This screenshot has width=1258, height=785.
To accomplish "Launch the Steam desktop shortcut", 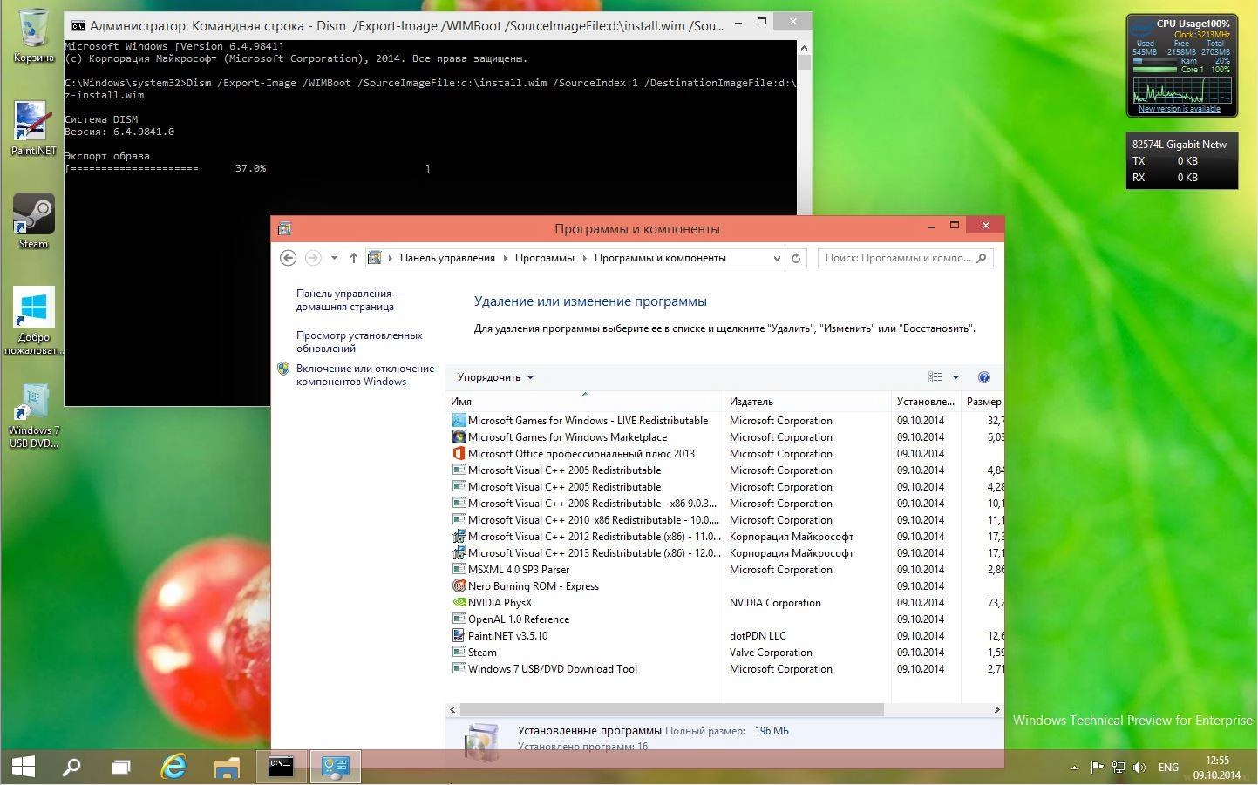I will tap(33, 221).
